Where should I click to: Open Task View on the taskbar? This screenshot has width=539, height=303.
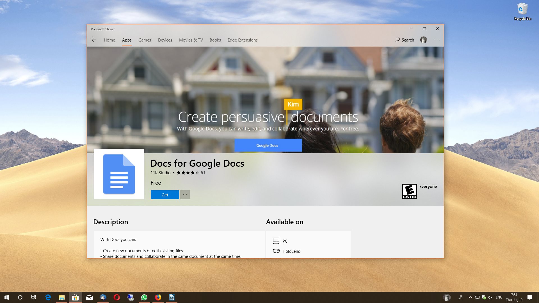34,297
